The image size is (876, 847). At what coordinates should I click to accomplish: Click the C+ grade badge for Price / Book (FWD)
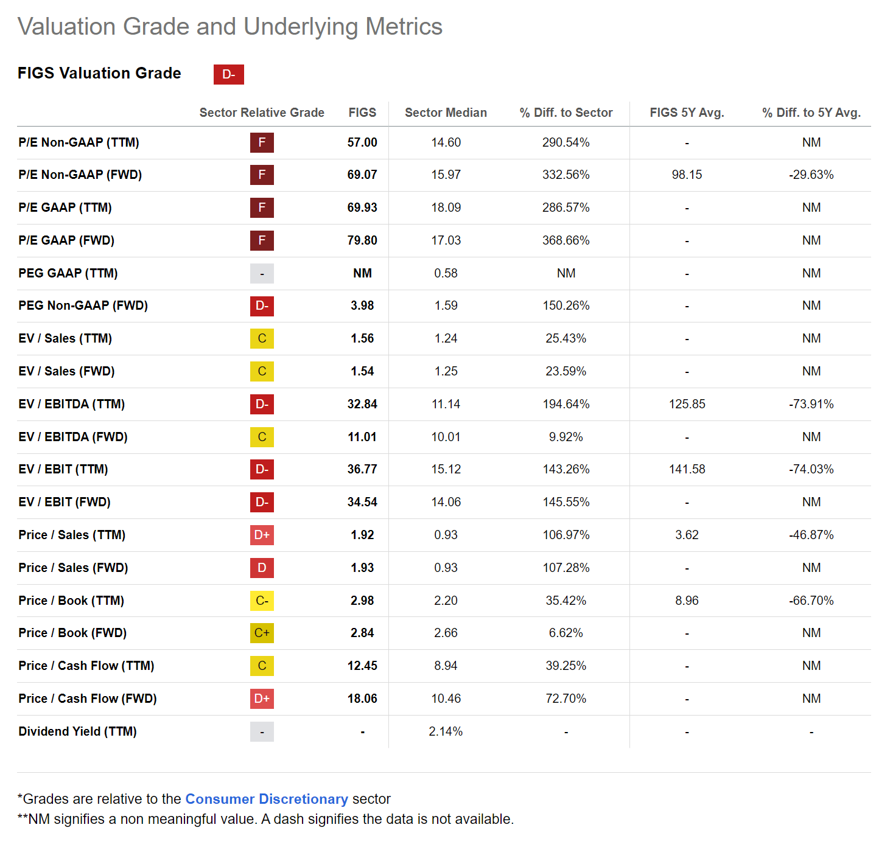[262, 633]
